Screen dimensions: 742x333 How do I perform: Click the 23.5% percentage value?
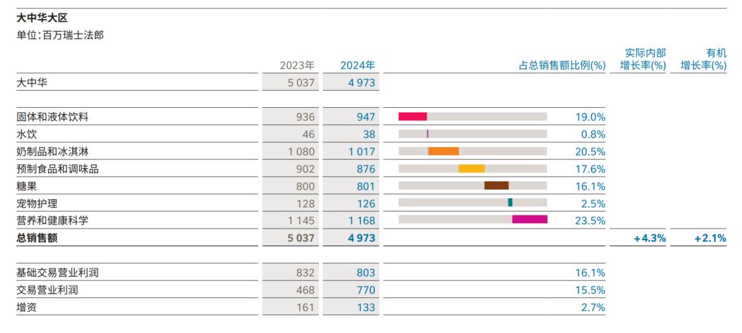(x=591, y=221)
